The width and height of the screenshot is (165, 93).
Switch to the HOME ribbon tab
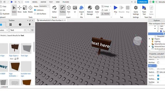click(x=27, y=2)
